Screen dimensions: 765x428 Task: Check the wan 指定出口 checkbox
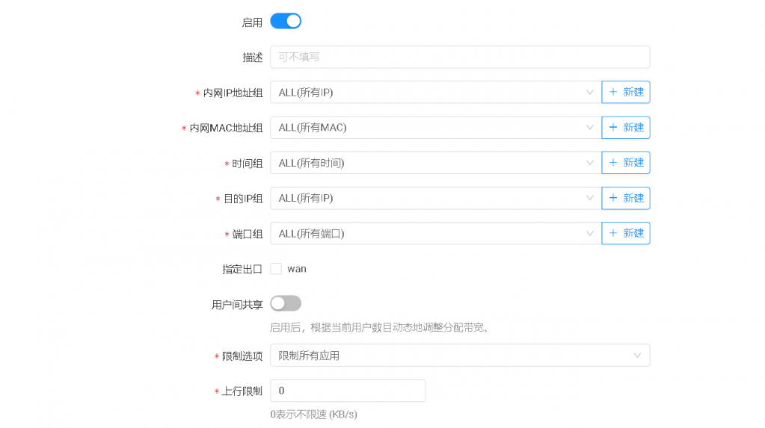(x=276, y=269)
